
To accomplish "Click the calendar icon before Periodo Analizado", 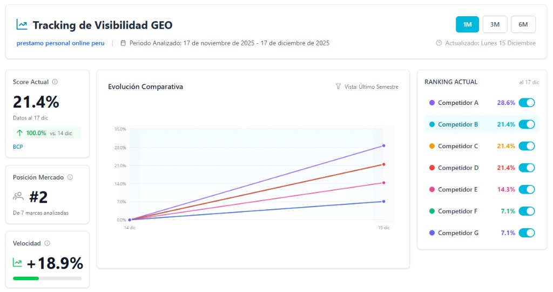I will pos(123,43).
